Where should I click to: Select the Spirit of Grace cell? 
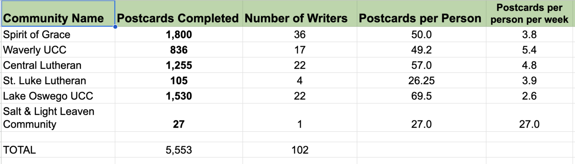click(57, 34)
